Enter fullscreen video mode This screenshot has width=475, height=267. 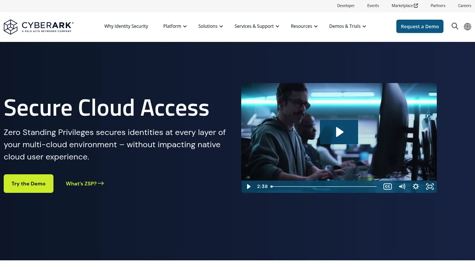pyautogui.click(x=430, y=187)
